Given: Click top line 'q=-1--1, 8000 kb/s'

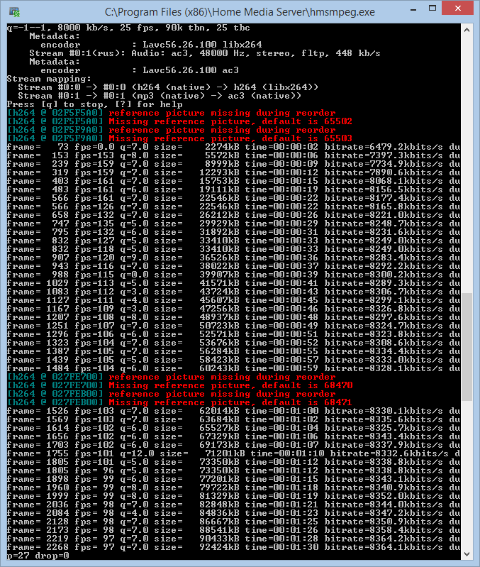Looking at the screenshot, I should (x=128, y=28).
